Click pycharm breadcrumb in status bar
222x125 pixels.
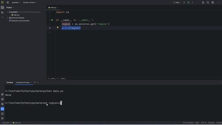6,123
